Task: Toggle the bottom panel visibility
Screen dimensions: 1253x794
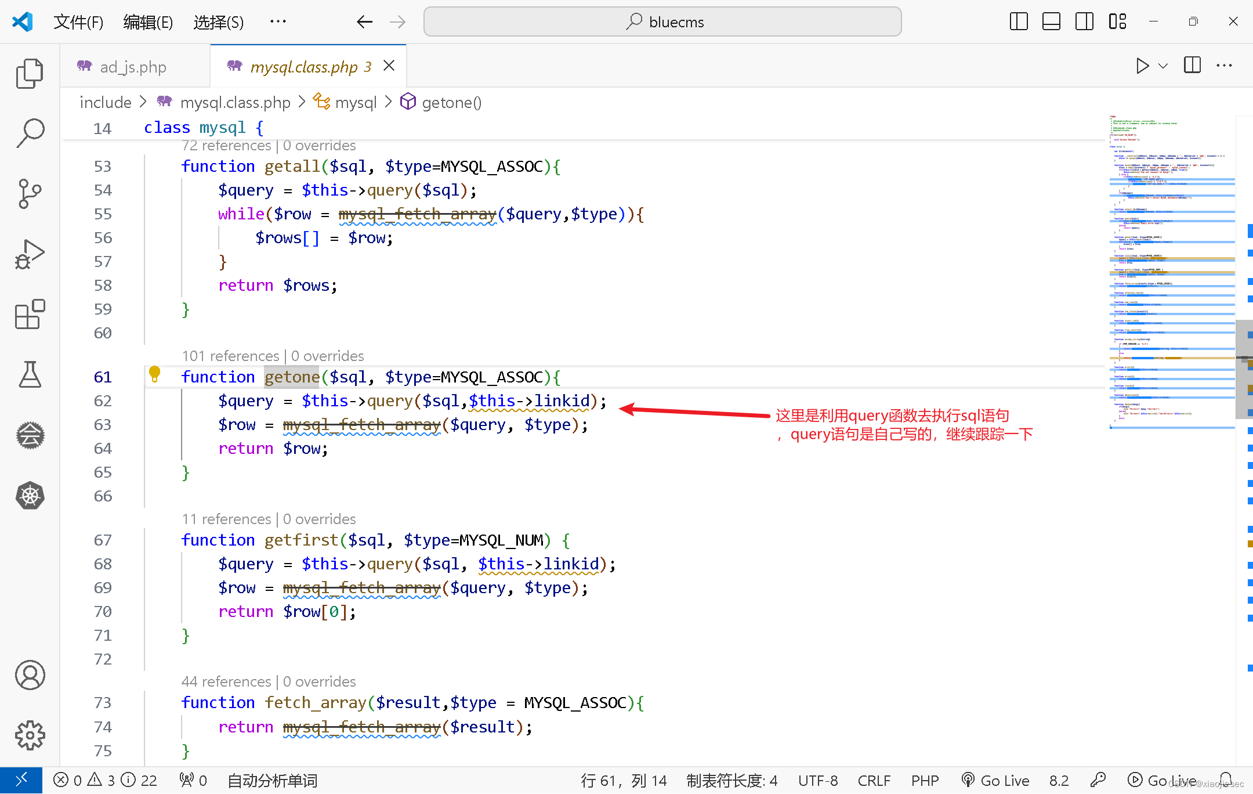Action: (x=1051, y=21)
